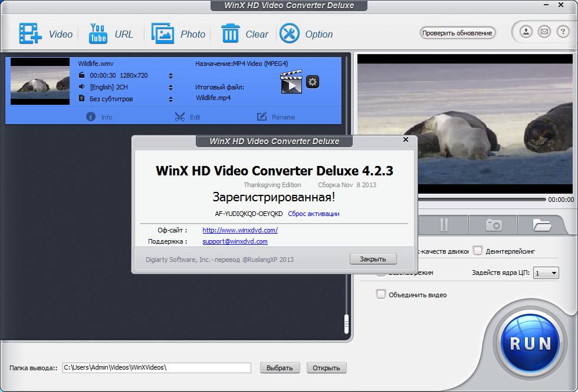Open the Option settings wrench icon
Viewport: 578px width, 392px height.
coord(290,34)
